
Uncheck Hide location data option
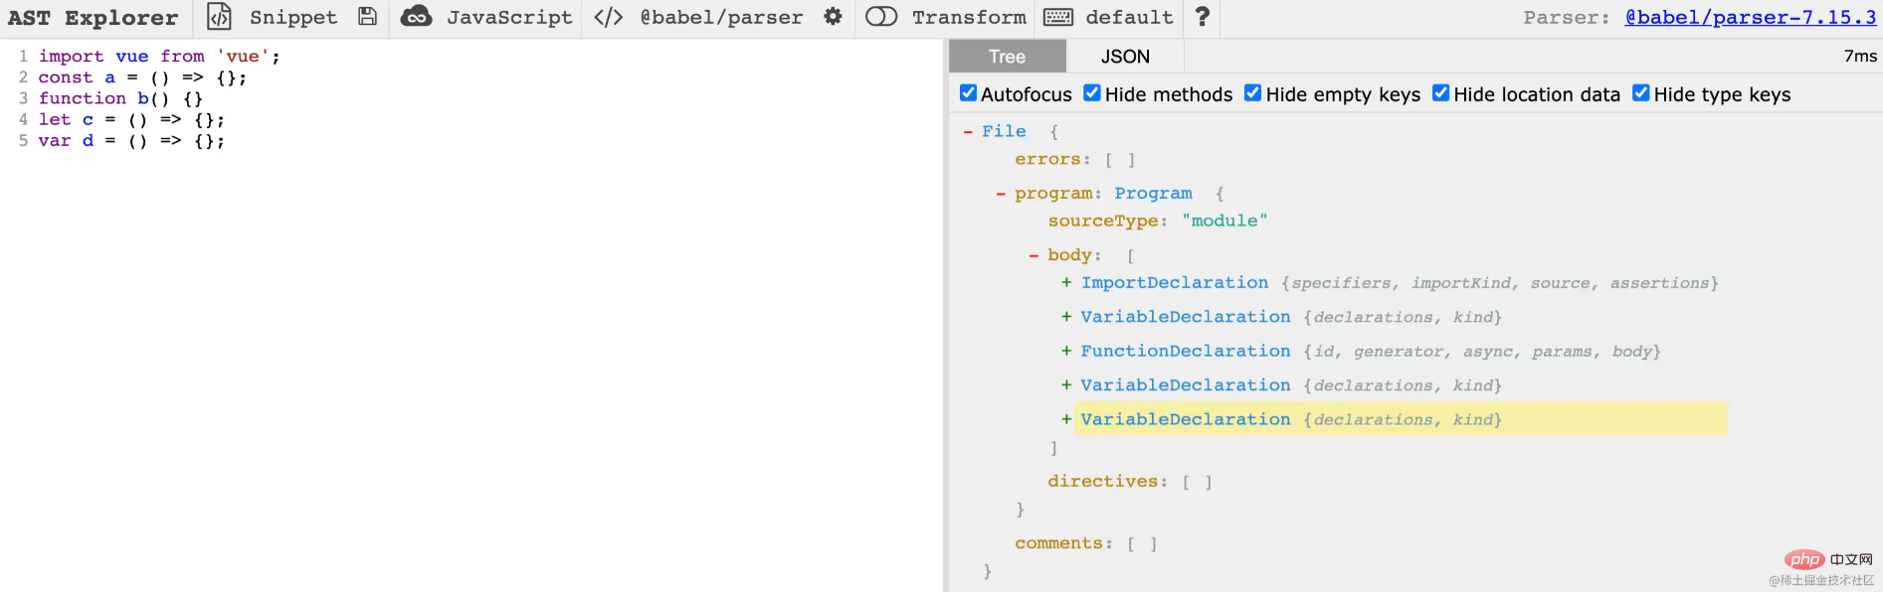pyautogui.click(x=1440, y=93)
